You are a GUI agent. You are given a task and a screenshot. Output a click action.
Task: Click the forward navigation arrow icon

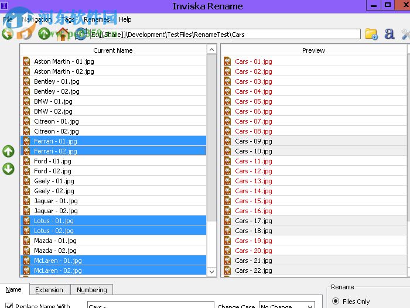25,34
